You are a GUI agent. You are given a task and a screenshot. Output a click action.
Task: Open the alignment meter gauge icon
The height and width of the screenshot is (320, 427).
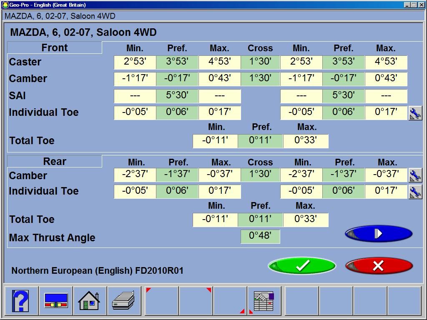coord(56,301)
